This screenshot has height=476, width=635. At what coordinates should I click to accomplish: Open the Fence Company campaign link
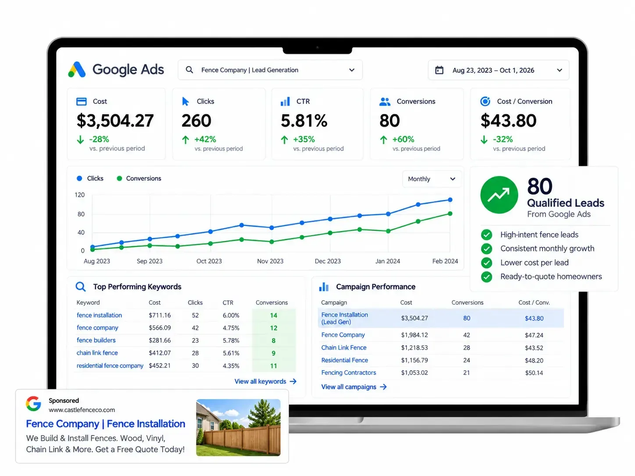pyautogui.click(x=343, y=335)
